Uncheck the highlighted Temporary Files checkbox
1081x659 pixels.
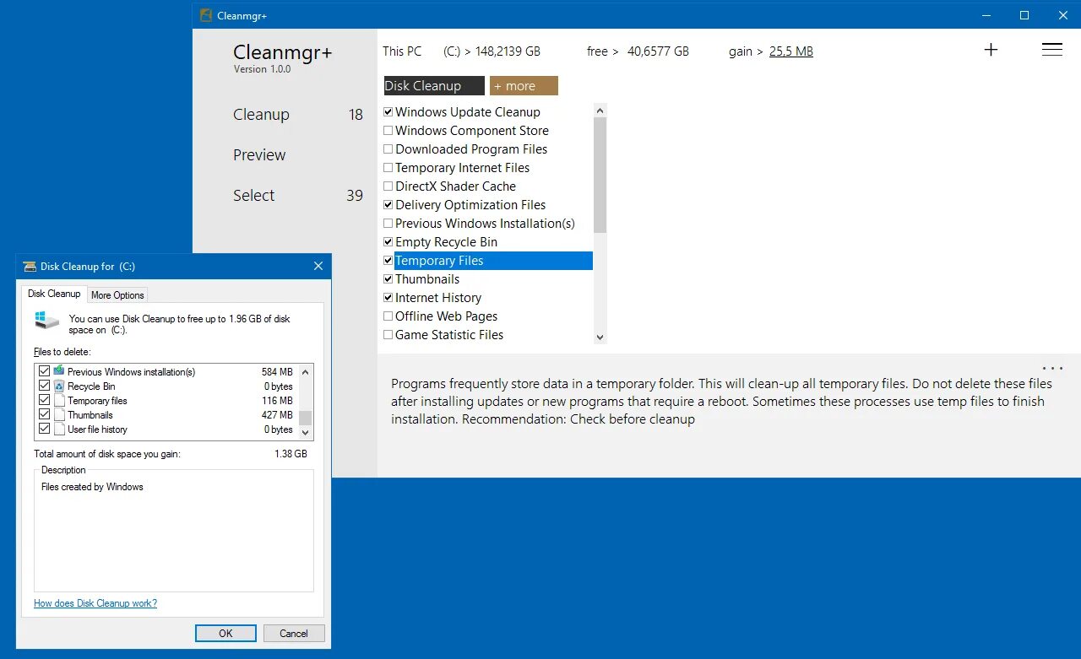tap(388, 260)
